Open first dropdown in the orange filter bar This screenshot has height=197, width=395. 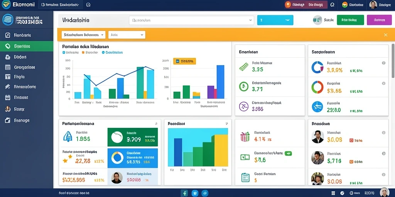[x=83, y=35]
